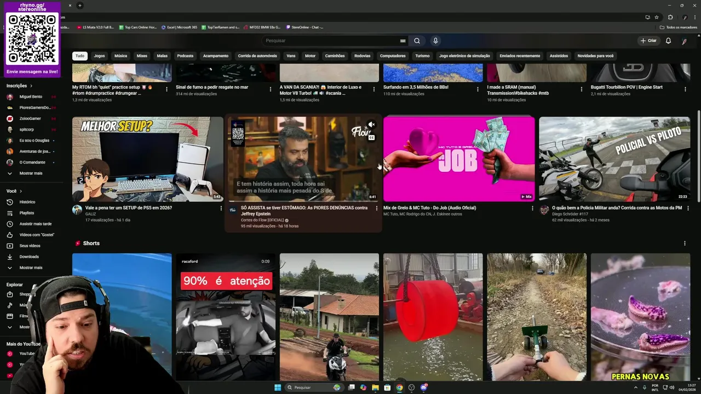Select the Podcasts filter chip
Viewport: 701px width, 394px height.
(185, 56)
